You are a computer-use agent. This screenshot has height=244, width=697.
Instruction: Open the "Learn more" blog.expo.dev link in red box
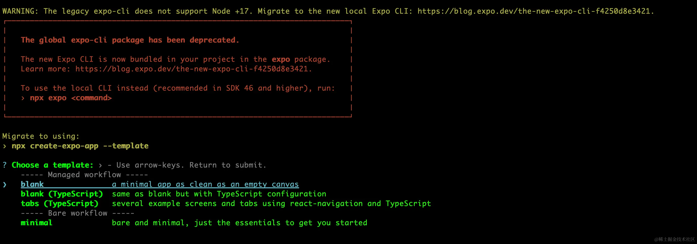click(193, 69)
